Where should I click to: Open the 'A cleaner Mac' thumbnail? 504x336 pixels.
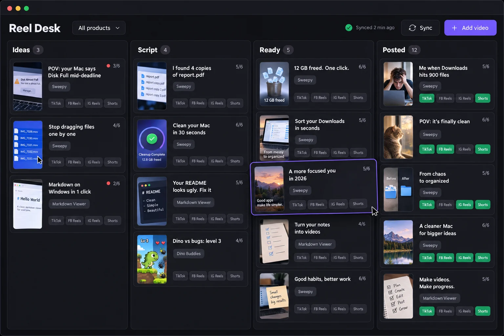click(398, 242)
